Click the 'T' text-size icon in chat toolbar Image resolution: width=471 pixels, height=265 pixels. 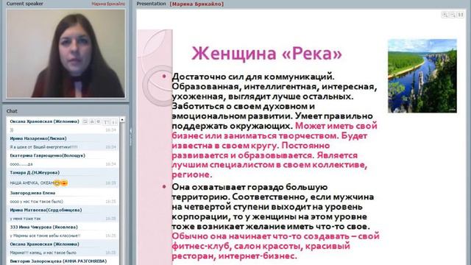106,122
